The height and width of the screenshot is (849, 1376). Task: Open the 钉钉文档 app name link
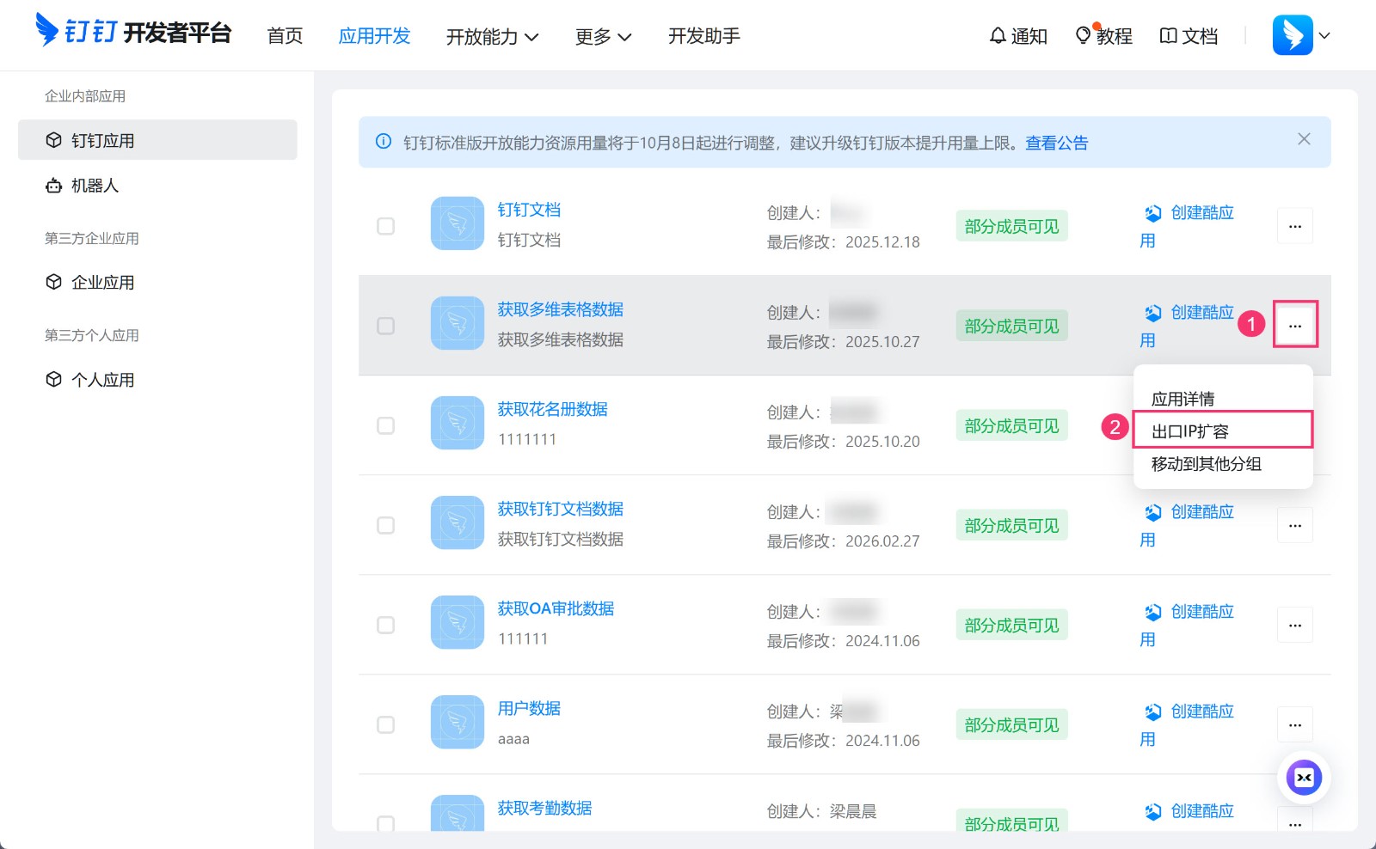tap(529, 210)
